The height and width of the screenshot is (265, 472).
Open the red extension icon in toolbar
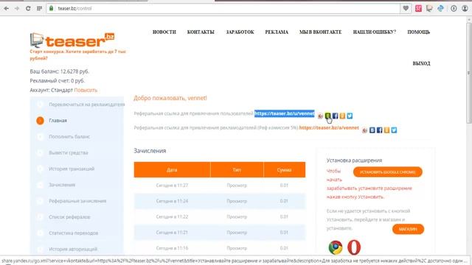418,8
